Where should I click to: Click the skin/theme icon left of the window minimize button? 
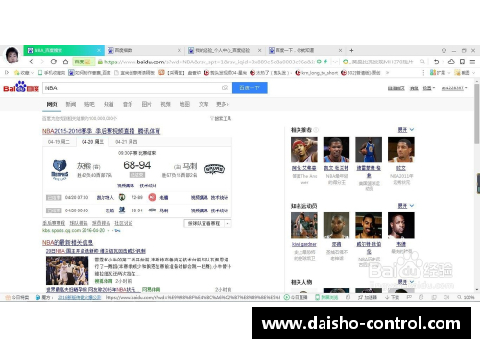point(444,51)
